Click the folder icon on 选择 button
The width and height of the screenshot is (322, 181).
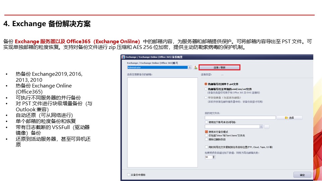click(286, 118)
